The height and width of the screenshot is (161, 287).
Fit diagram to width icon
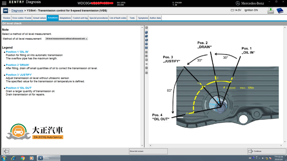click(147, 44)
